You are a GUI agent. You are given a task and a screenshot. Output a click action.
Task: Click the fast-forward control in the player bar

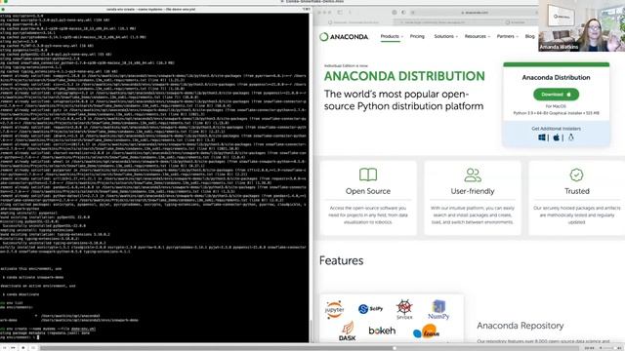pyautogui.click(x=13, y=348)
